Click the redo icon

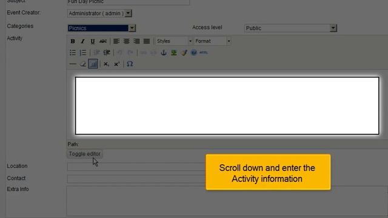(130, 53)
